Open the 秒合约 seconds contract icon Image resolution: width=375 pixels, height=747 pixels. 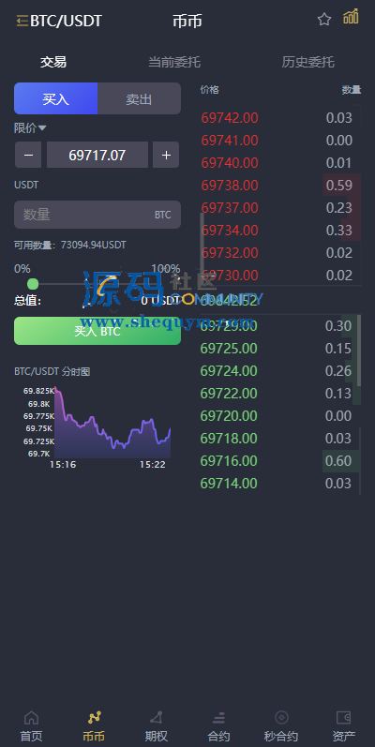(281, 717)
